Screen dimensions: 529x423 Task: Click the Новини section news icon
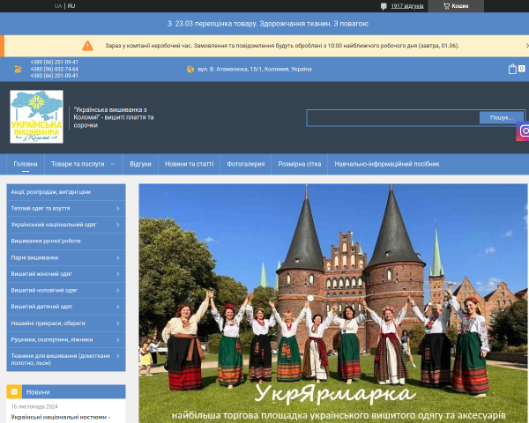coord(14,392)
